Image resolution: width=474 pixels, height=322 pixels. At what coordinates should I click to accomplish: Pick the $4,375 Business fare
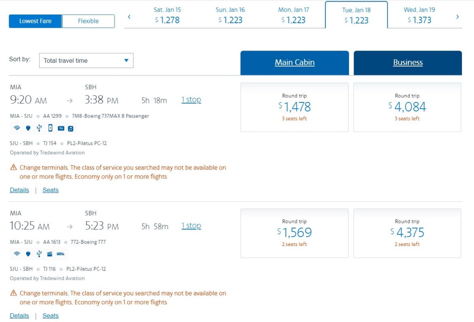click(407, 233)
